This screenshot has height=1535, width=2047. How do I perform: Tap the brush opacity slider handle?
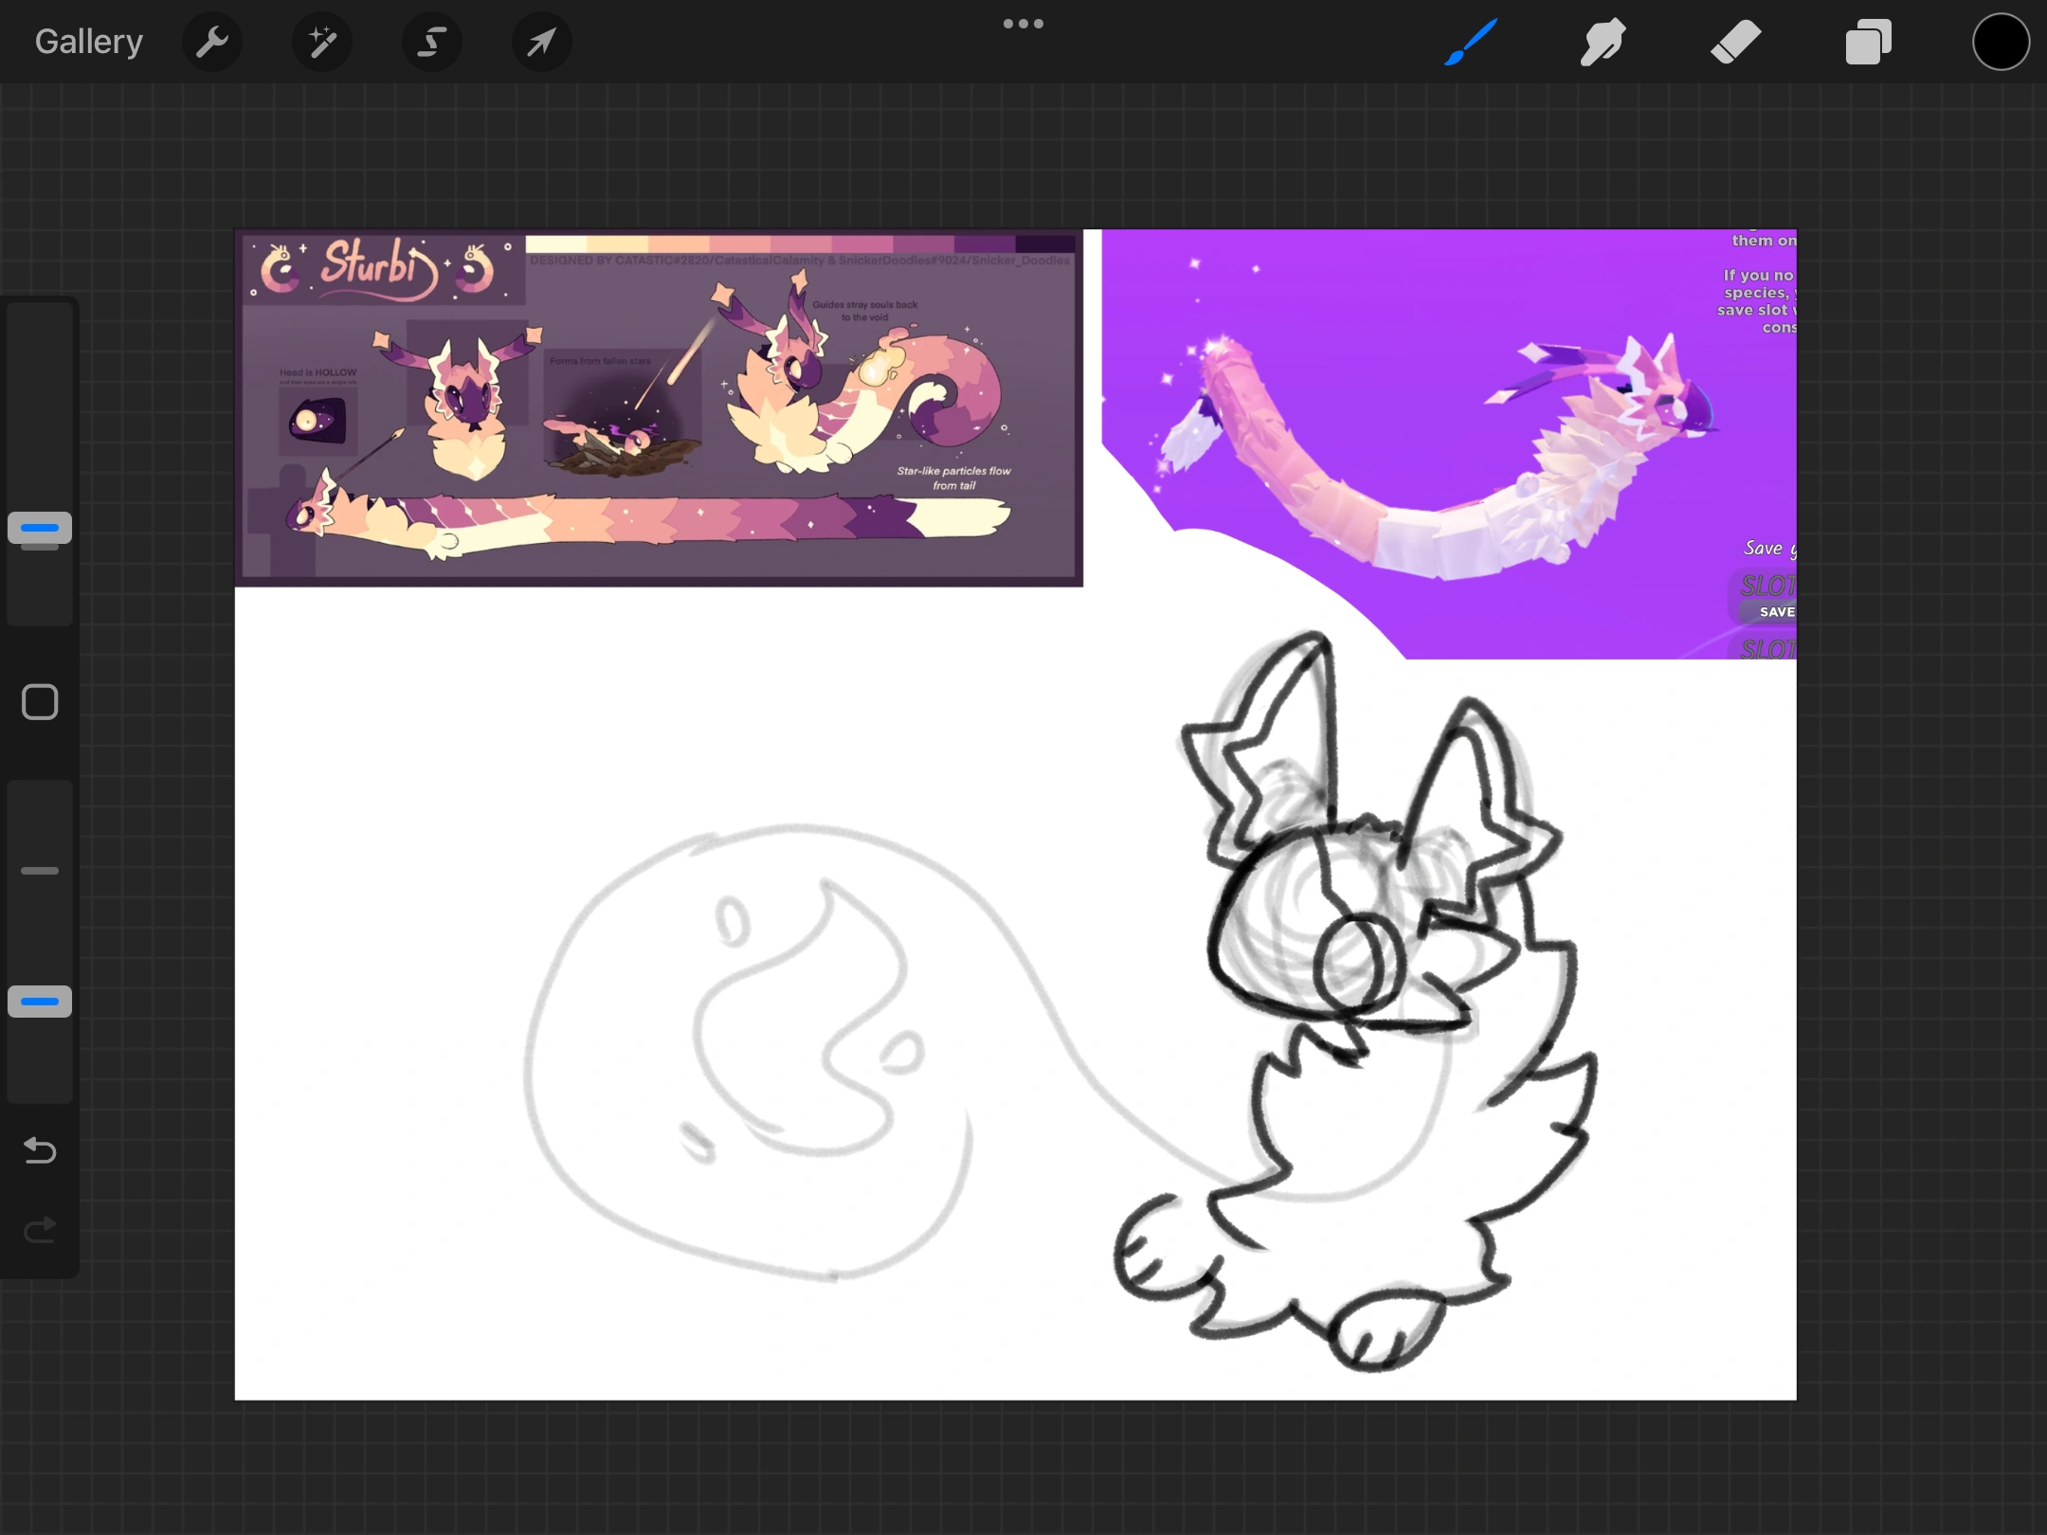pyautogui.click(x=39, y=1002)
